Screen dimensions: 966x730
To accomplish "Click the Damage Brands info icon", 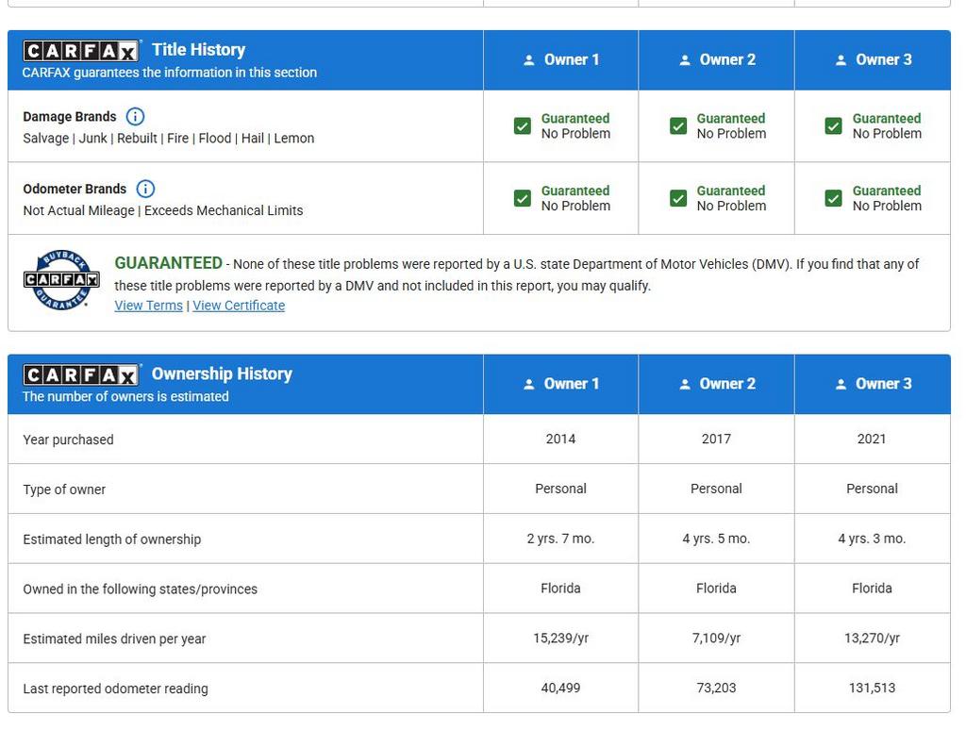I will click(x=135, y=117).
